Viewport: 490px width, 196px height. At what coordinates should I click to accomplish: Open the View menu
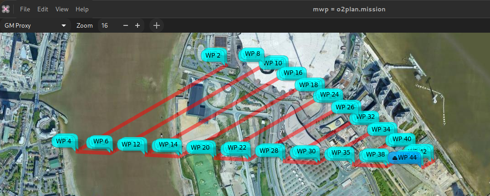(62, 9)
